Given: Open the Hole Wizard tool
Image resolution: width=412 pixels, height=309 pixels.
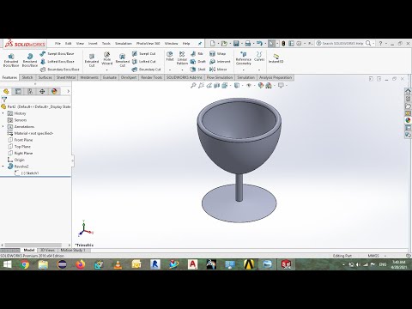Looking at the screenshot, I should coord(107,58).
